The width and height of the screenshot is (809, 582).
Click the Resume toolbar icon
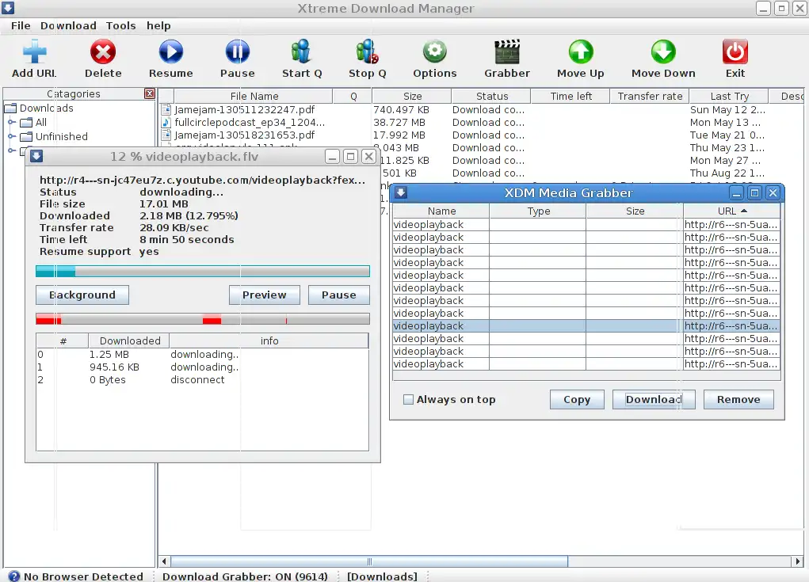coord(171,52)
